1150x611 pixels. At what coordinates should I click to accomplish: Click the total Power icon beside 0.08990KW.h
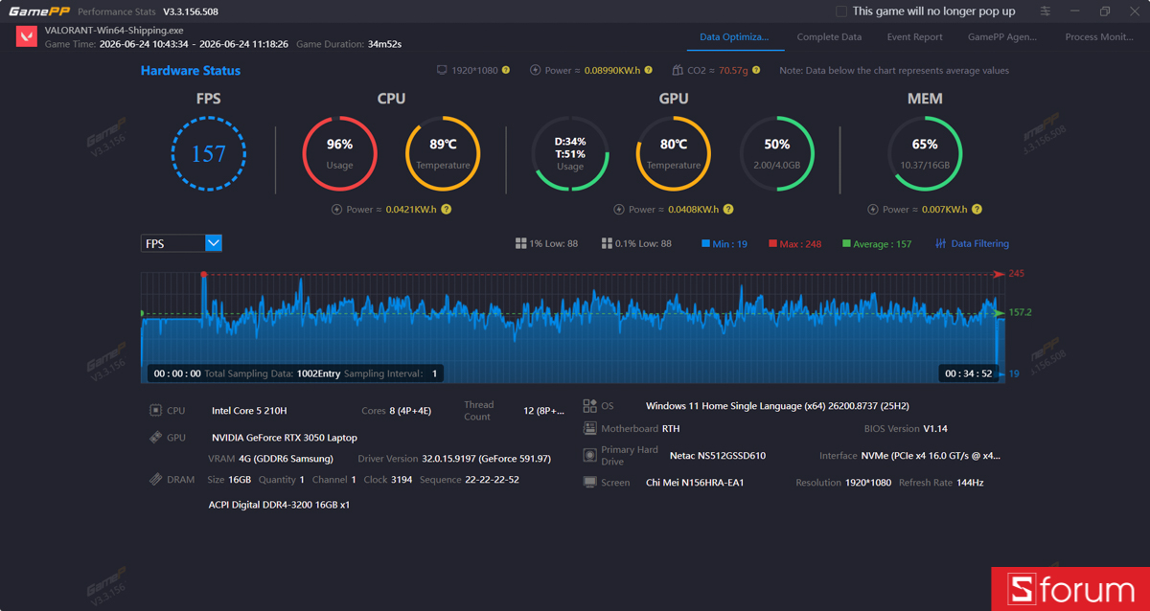coord(536,71)
